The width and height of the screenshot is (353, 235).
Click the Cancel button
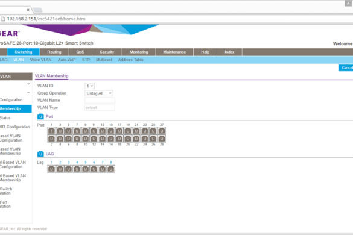click(x=346, y=67)
